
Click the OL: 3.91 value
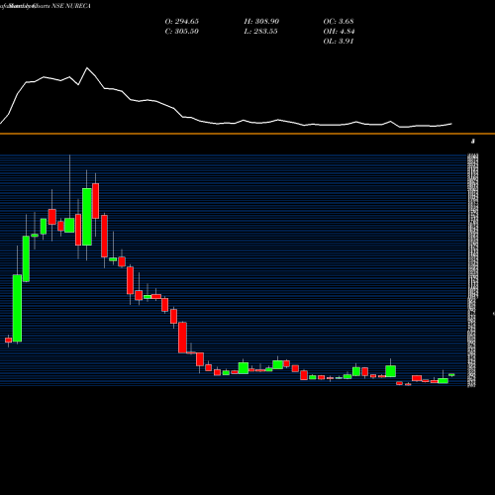point(339,42)
